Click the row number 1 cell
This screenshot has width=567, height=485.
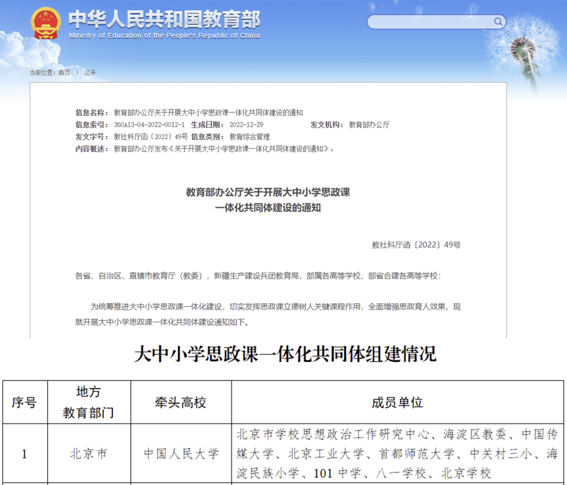(25, 453)
